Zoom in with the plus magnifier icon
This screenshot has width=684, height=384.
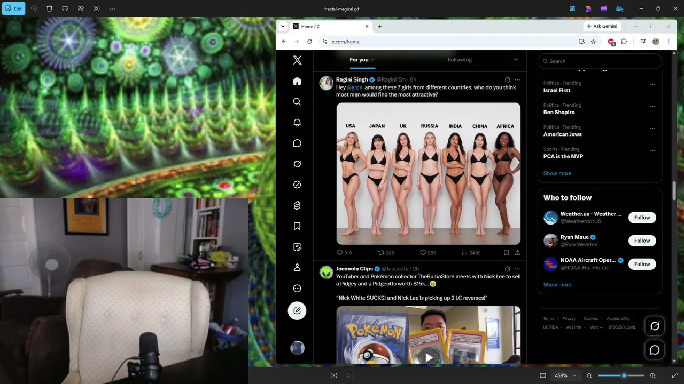click(653, 375)
